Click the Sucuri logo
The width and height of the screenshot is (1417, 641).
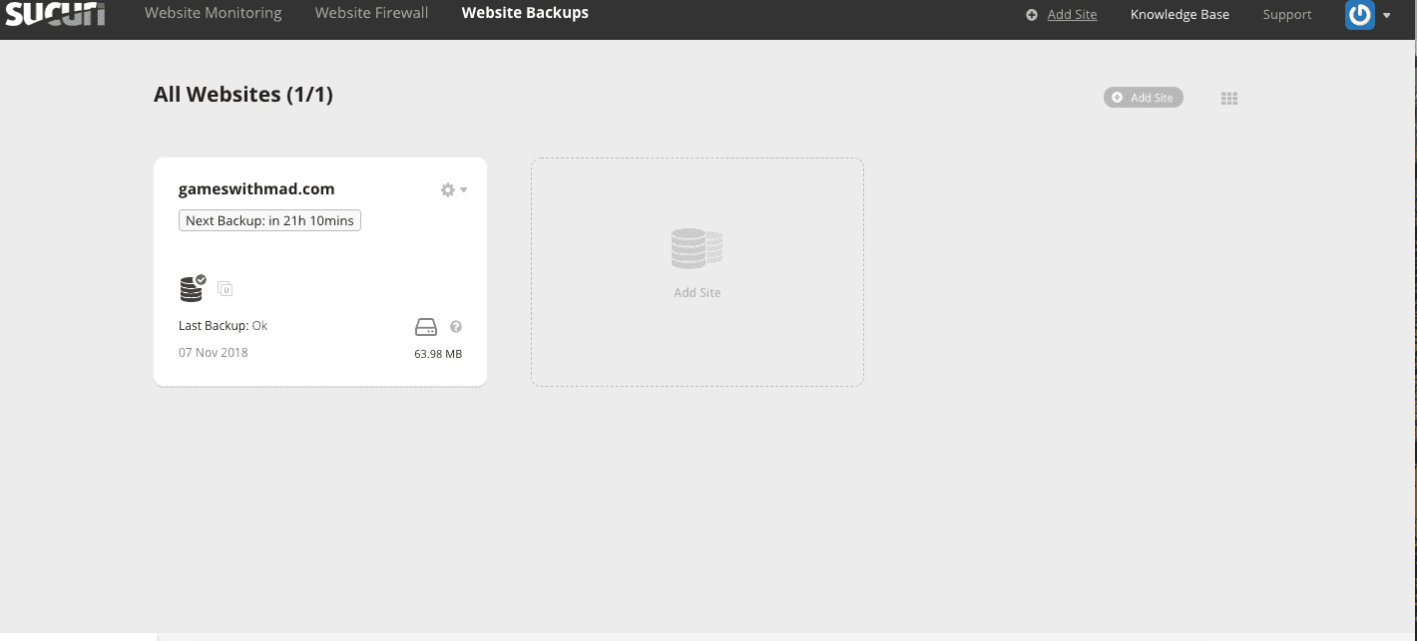pyautogui.click(x=56, y=13)
